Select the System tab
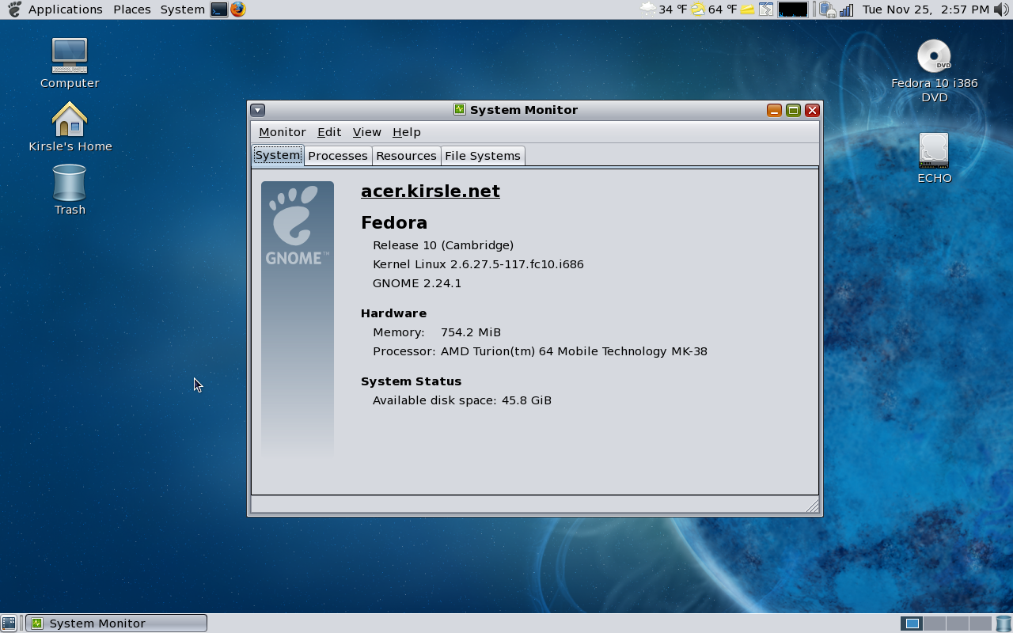Screen dimensions: 1013x633 [x=278, y=155]
